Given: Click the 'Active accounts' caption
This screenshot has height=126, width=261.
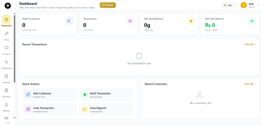Looking at the screenshot, I should (29, 30).
